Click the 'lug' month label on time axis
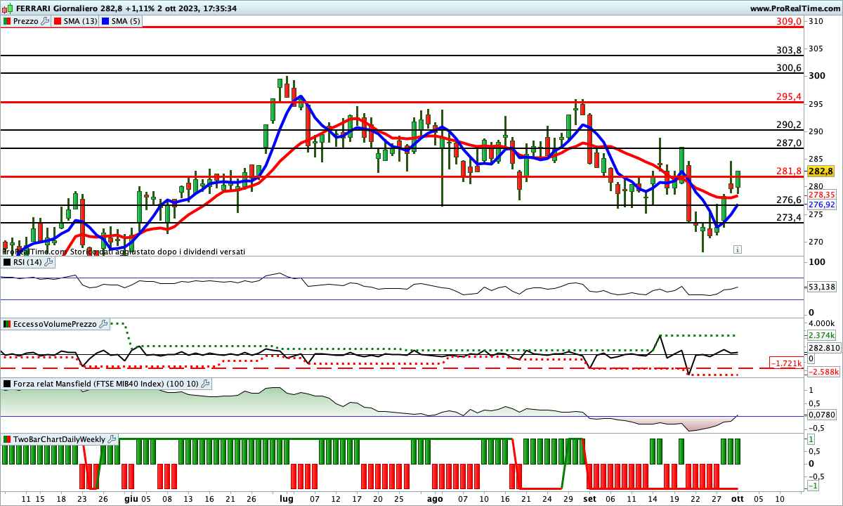843x506 pixels. [286, 499]
